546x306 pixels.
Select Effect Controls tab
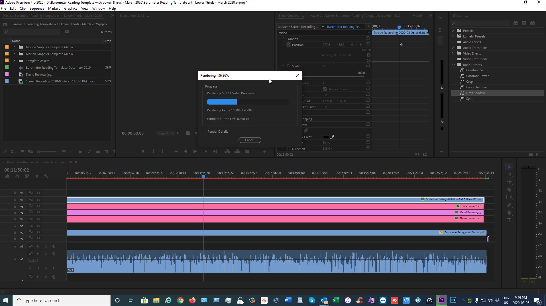289,16
